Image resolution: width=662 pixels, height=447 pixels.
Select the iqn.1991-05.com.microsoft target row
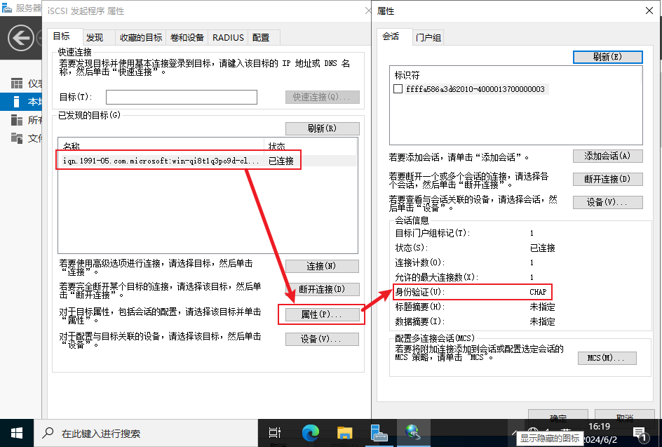(165, 161)
